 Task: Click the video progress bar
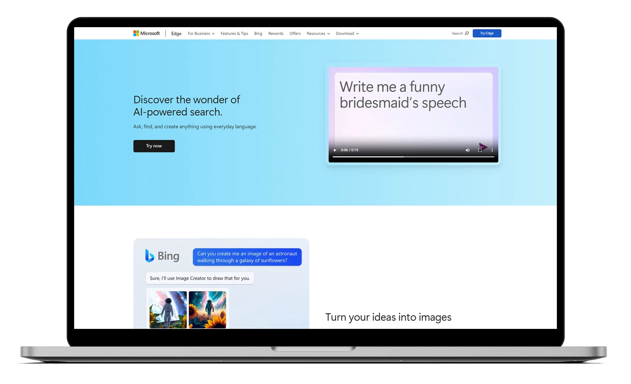413,157
